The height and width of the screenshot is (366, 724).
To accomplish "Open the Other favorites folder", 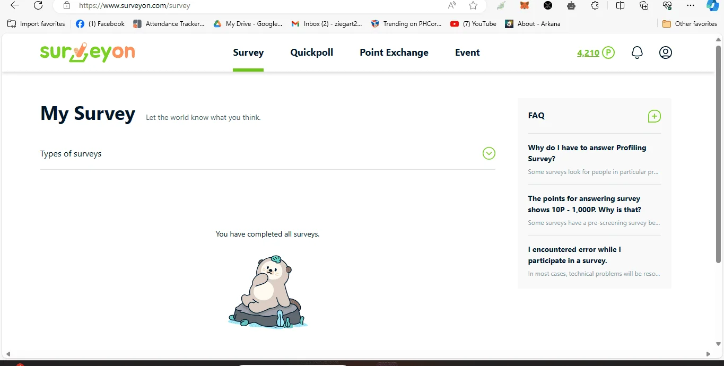I will click(x=690, y=24).
